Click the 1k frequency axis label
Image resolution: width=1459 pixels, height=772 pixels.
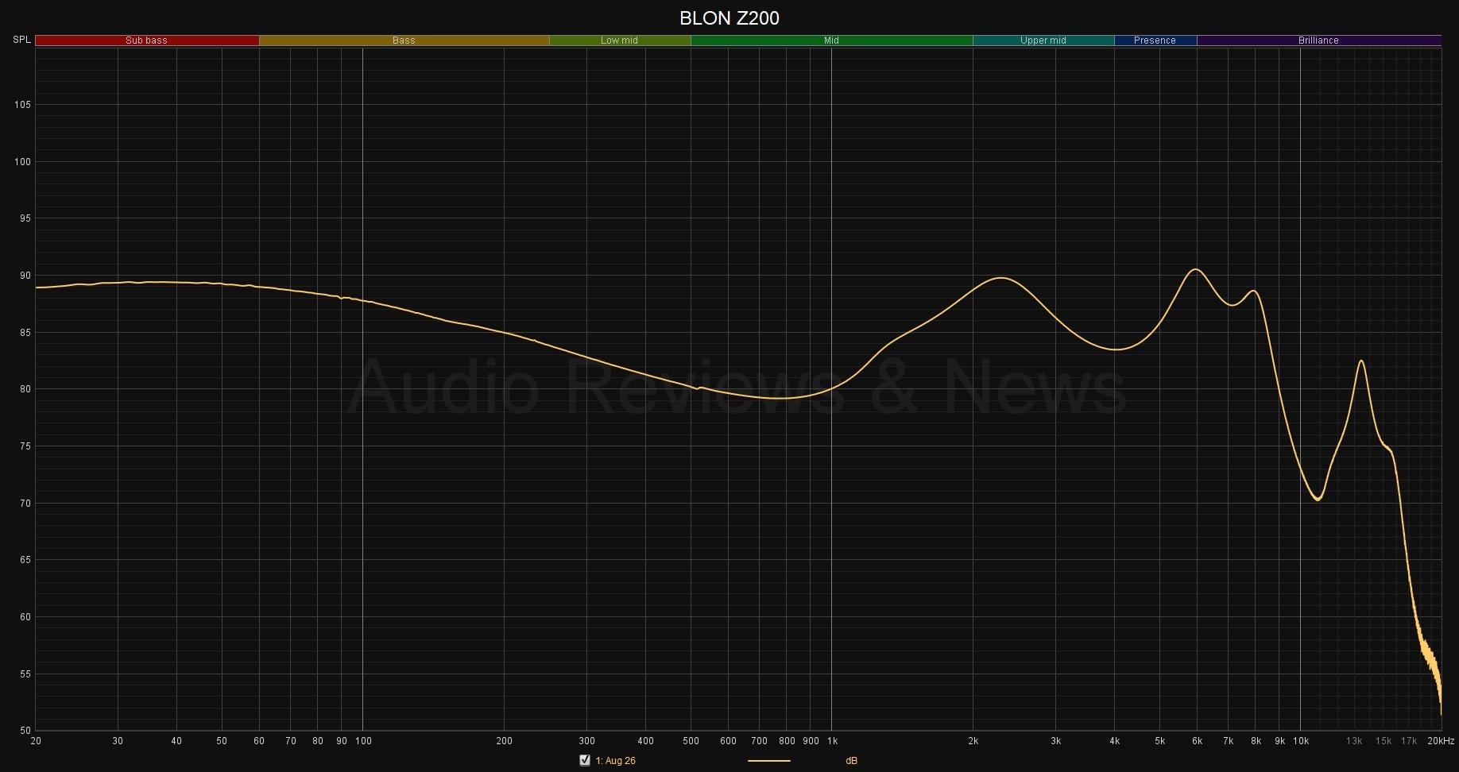coord(832,741)
